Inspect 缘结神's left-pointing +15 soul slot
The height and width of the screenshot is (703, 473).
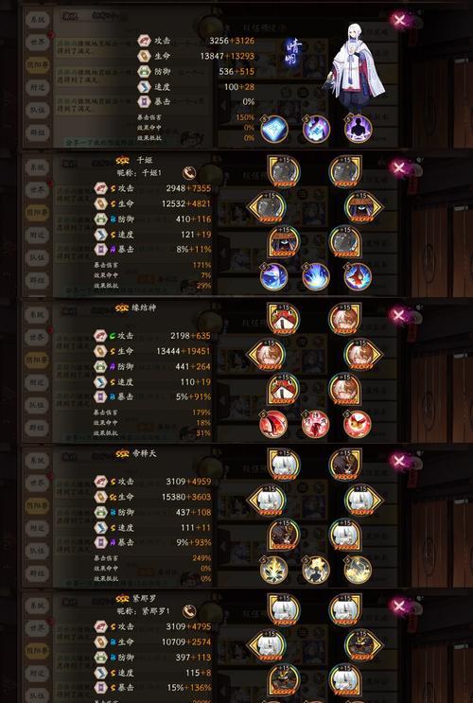click(268, 354)
